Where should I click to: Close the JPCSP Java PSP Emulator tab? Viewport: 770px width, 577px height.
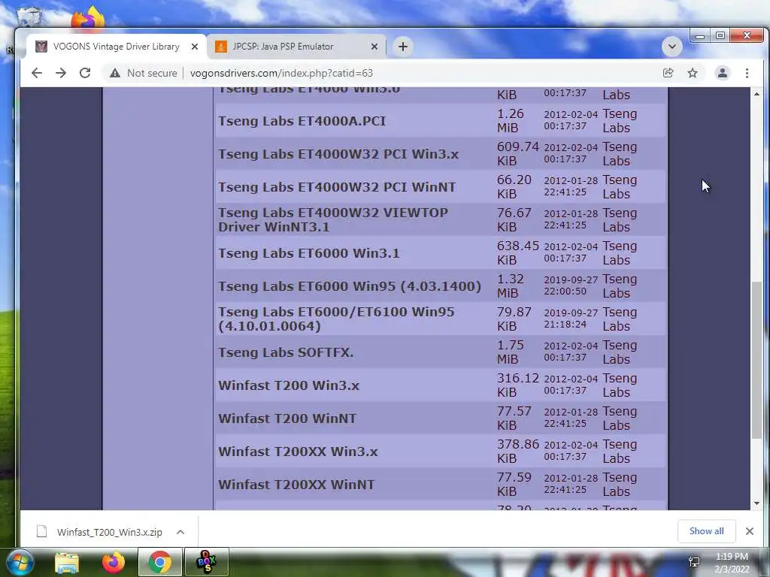coord(374,47)
